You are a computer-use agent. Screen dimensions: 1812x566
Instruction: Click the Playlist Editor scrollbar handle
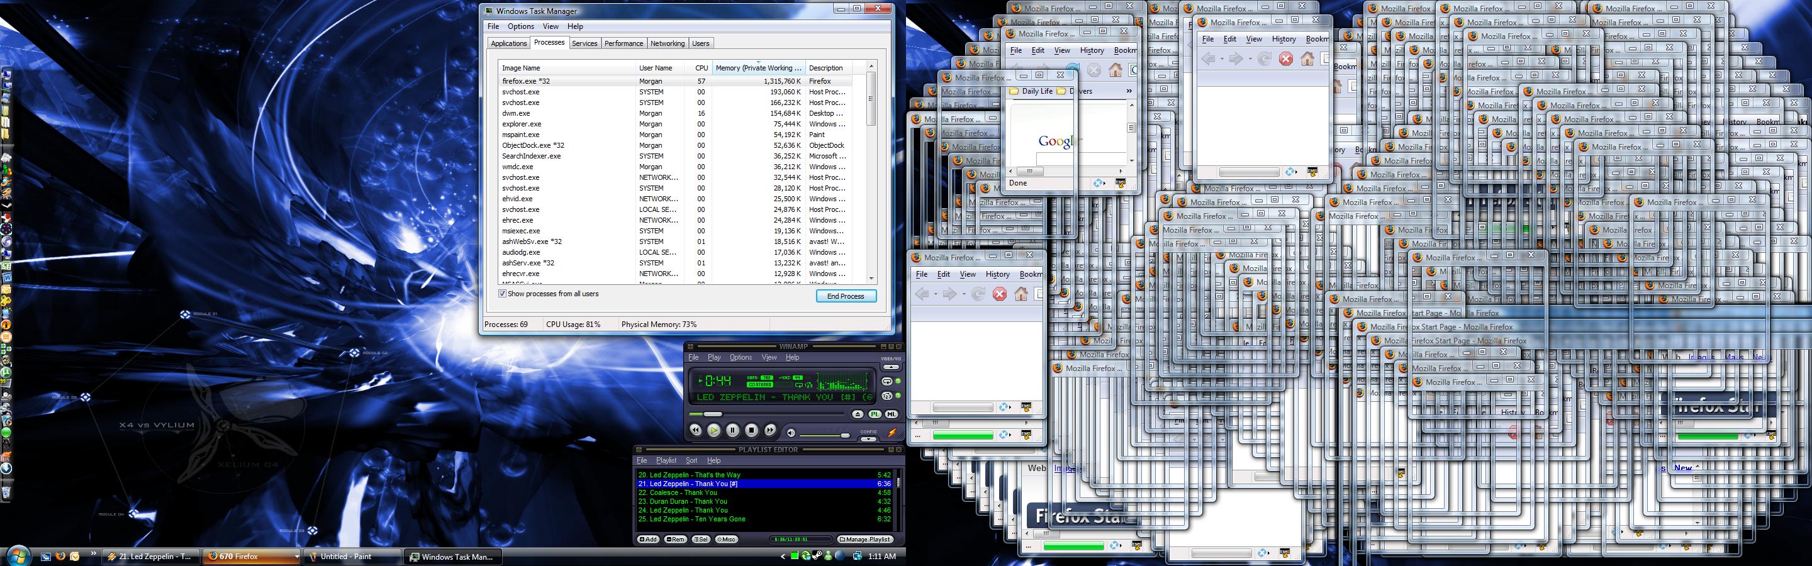[x=898, y=482]
